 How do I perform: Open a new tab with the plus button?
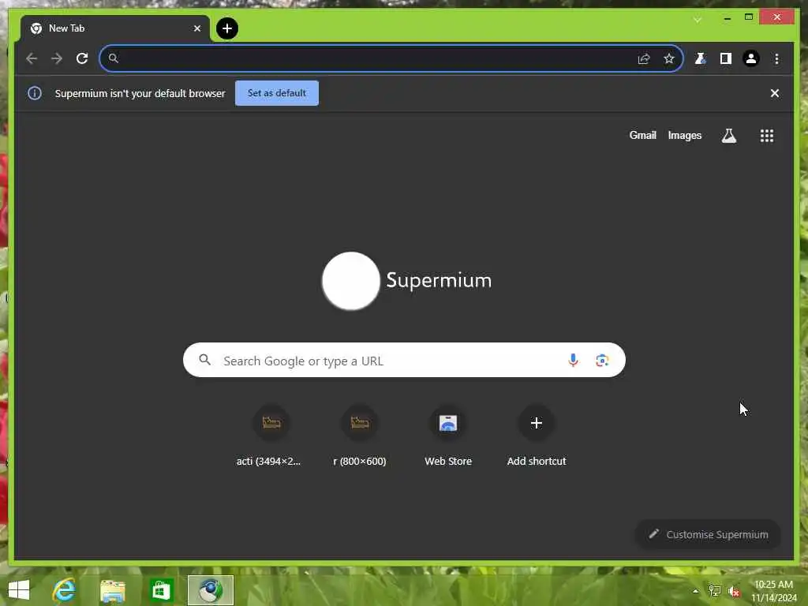click(227, 28)
